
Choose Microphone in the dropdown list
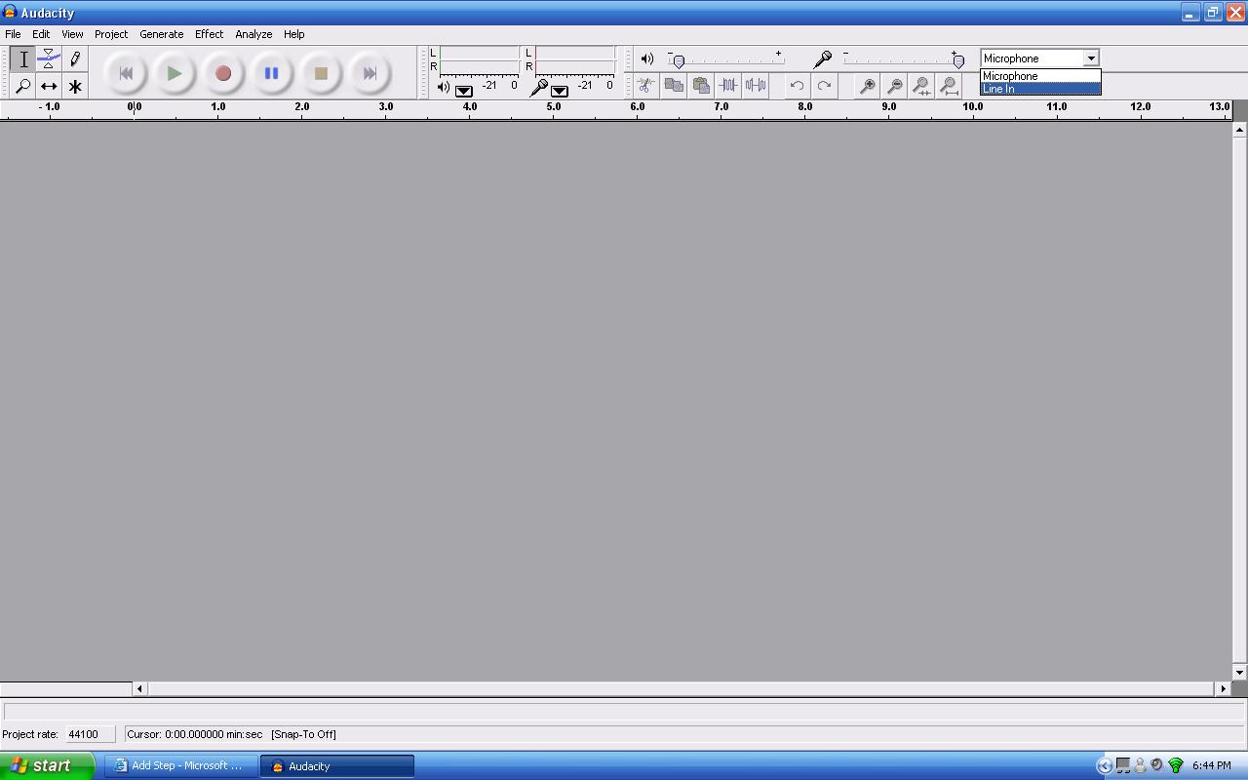1040,76
